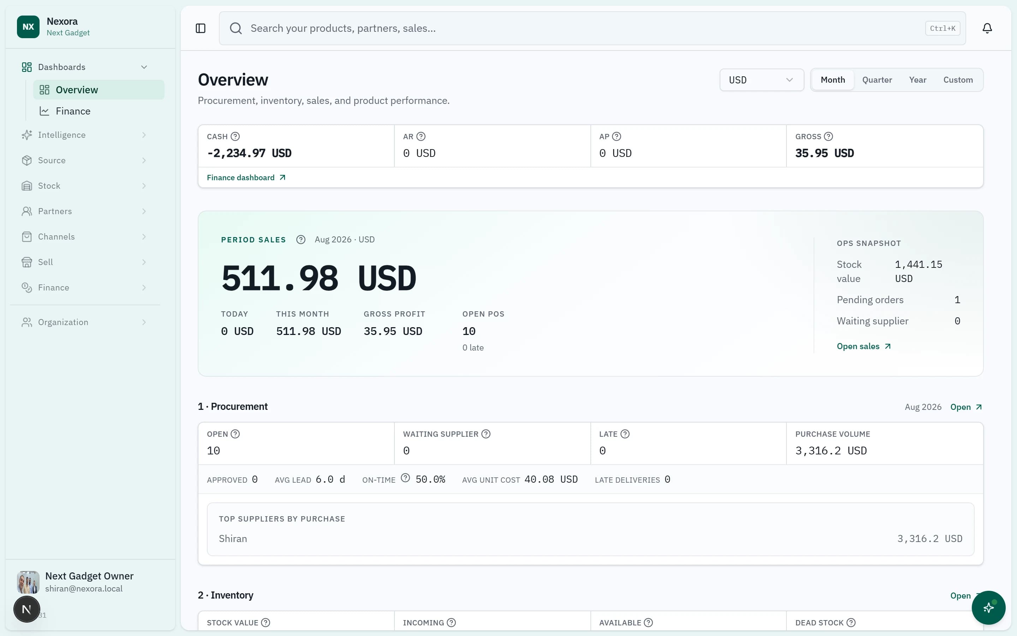Open the USD currency dropdown
This screenshot has width=1017, height=636.
[x=761, y=80]
